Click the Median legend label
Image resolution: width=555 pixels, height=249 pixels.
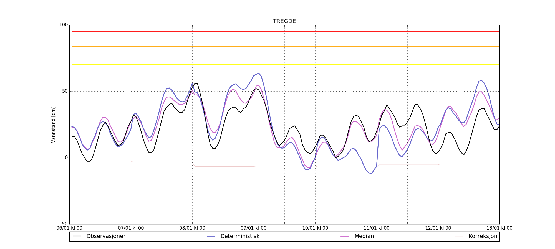[364, 236]
